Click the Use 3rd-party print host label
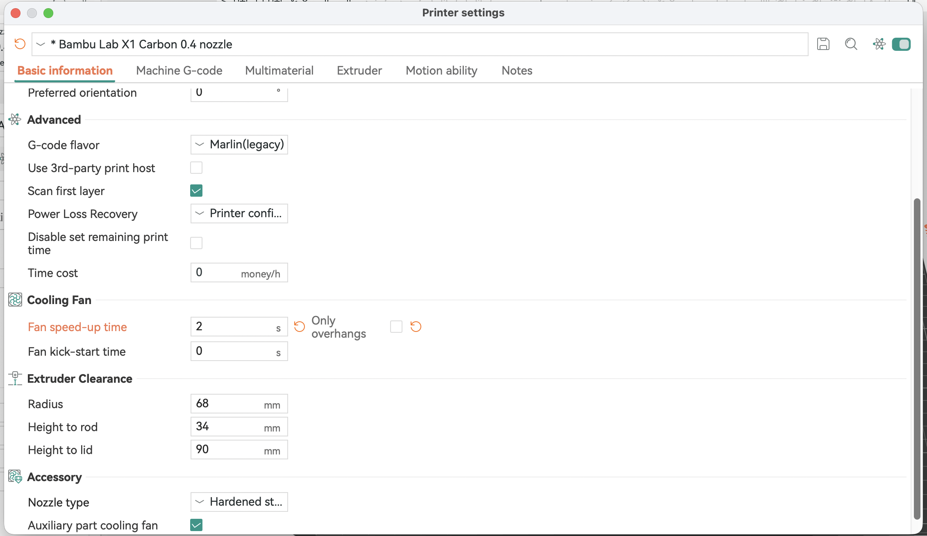927x536 pixels. click(x=91, y=168)
